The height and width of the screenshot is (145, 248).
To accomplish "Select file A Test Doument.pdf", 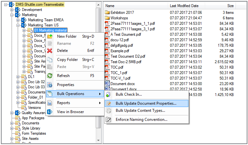I will tap(126, 34).
